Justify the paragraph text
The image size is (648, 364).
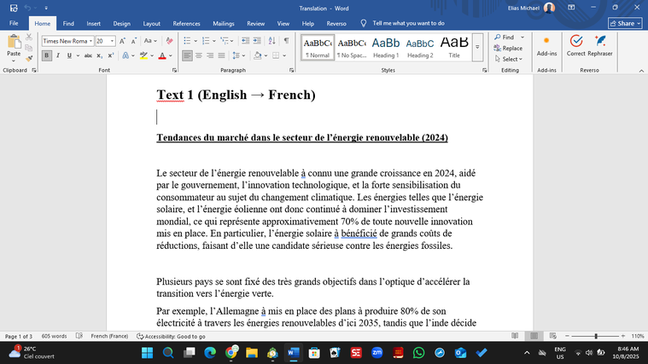pos(221,55)
